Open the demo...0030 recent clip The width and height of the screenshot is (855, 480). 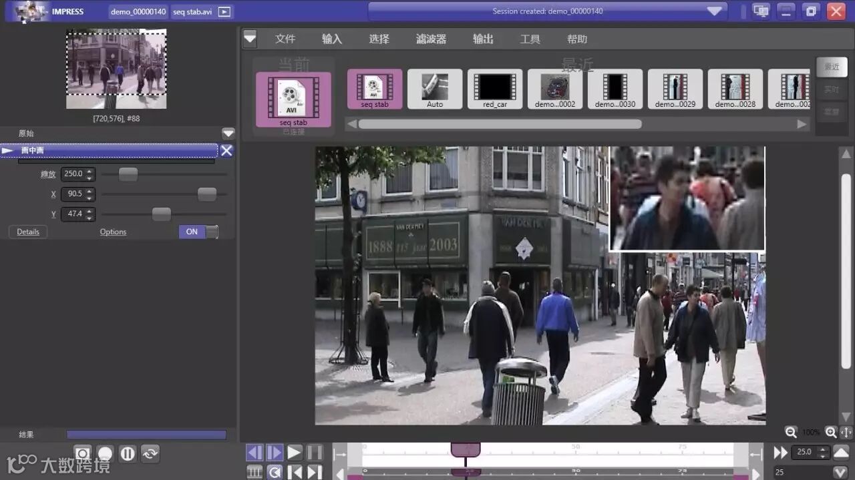pos(615,89)
